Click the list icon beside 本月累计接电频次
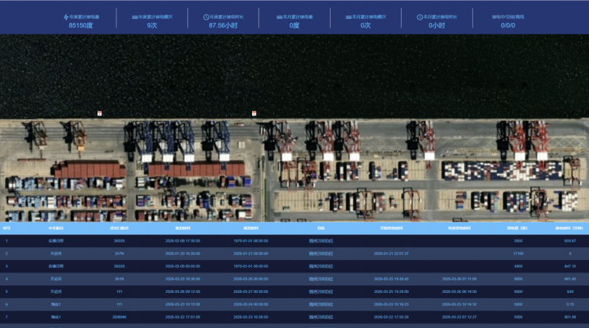 (x=350, y=16)
